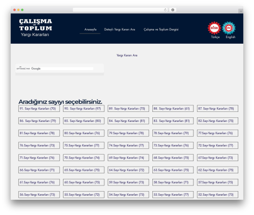Pick the 52.Sayı-Yargı Kararları entry
This screenshot has width=254, height=215.
217,195
